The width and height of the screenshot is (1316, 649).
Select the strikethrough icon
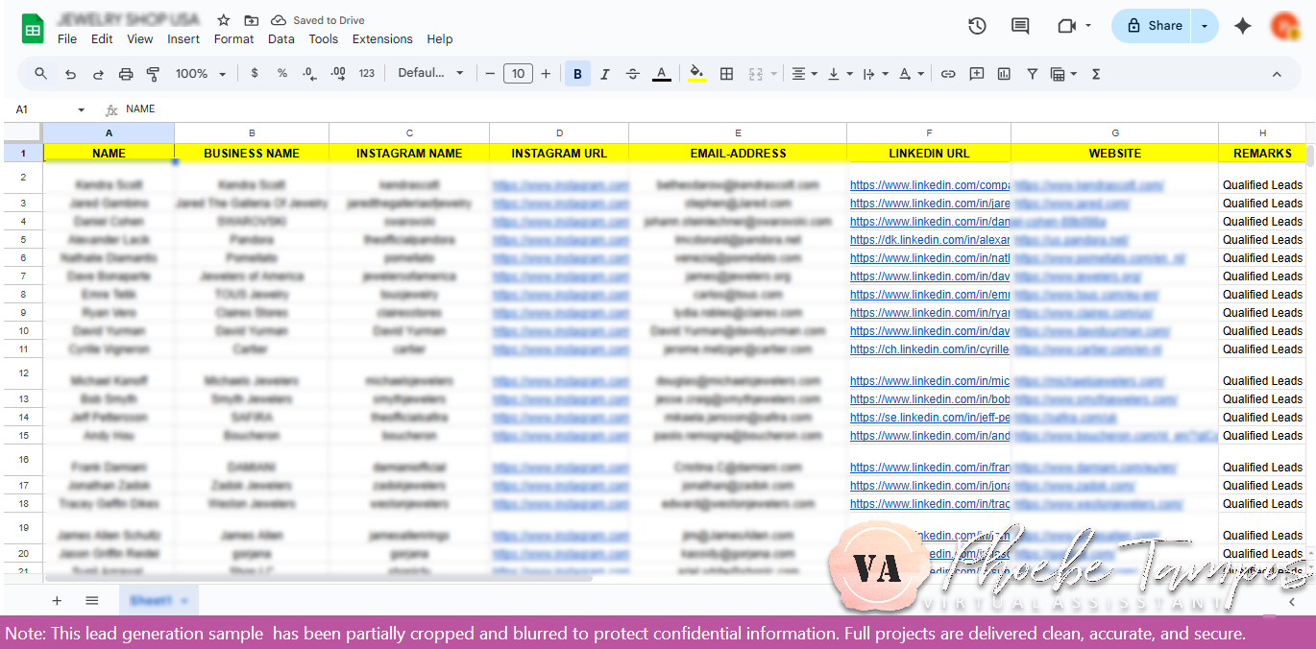[x=631, y=73]
